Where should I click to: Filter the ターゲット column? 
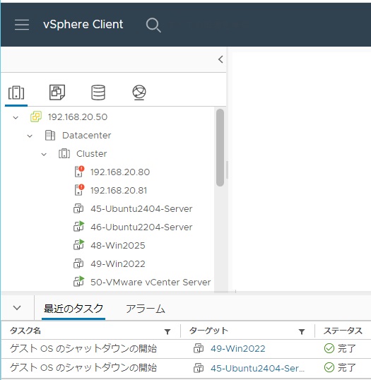(x=302, y=331)
